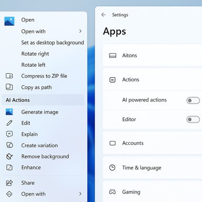Image resolution: width=202 pixels, height=202 pixels.
Task: Click the Remove background icon
Action: 9,156
